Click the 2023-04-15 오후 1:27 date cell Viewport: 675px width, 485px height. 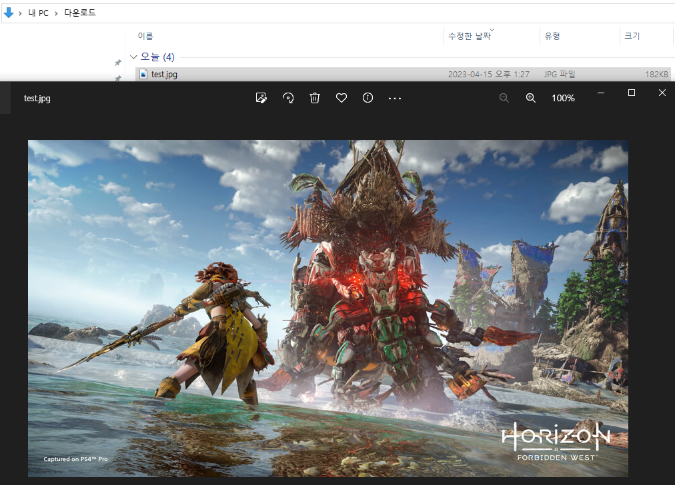489,75
